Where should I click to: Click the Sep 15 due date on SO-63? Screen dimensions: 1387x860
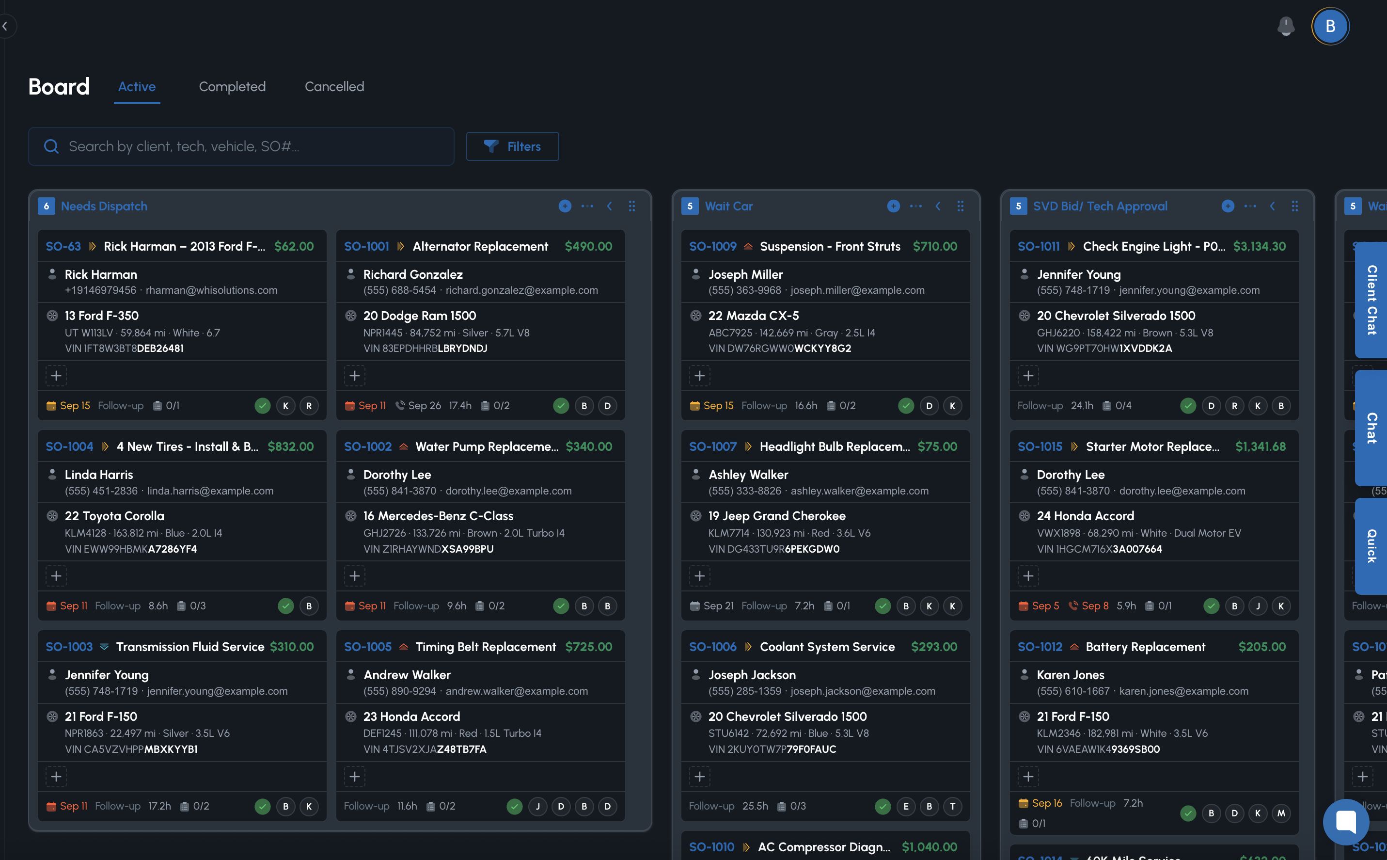[x=68, y=406]
